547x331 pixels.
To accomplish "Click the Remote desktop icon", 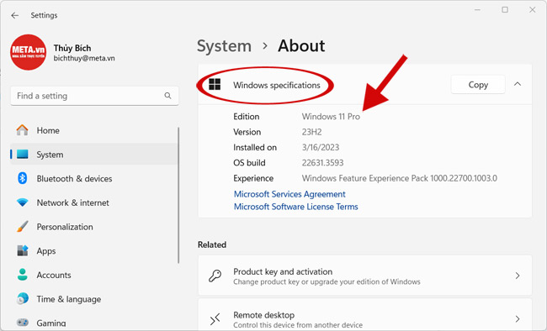I will click(x=215, y=318).
